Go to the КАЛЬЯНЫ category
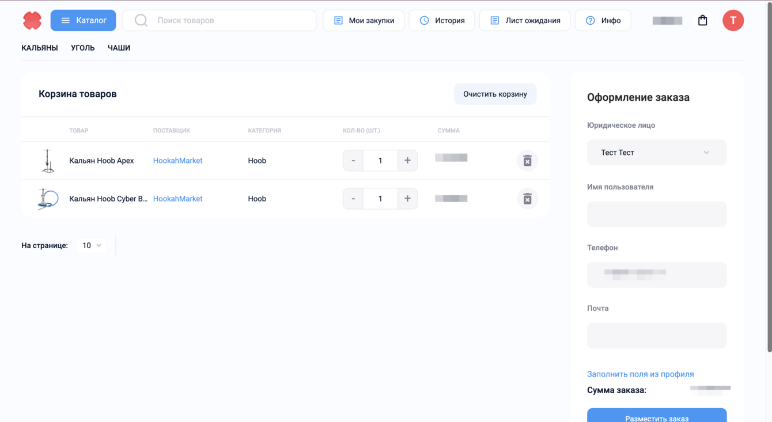This screenshot has height=422, width=772. click(x=40, y=48)
